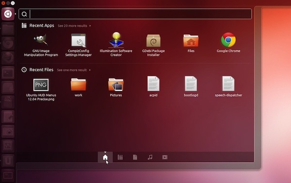Open the speech-dispatcher file
This screenshot has width=291, height=183.
228,86
